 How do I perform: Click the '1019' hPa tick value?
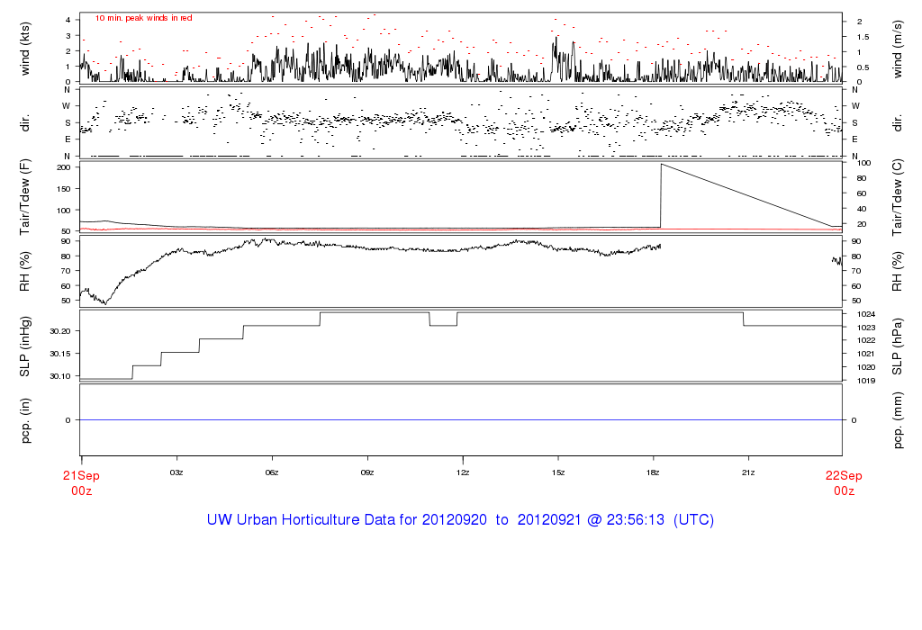point(867,381)
